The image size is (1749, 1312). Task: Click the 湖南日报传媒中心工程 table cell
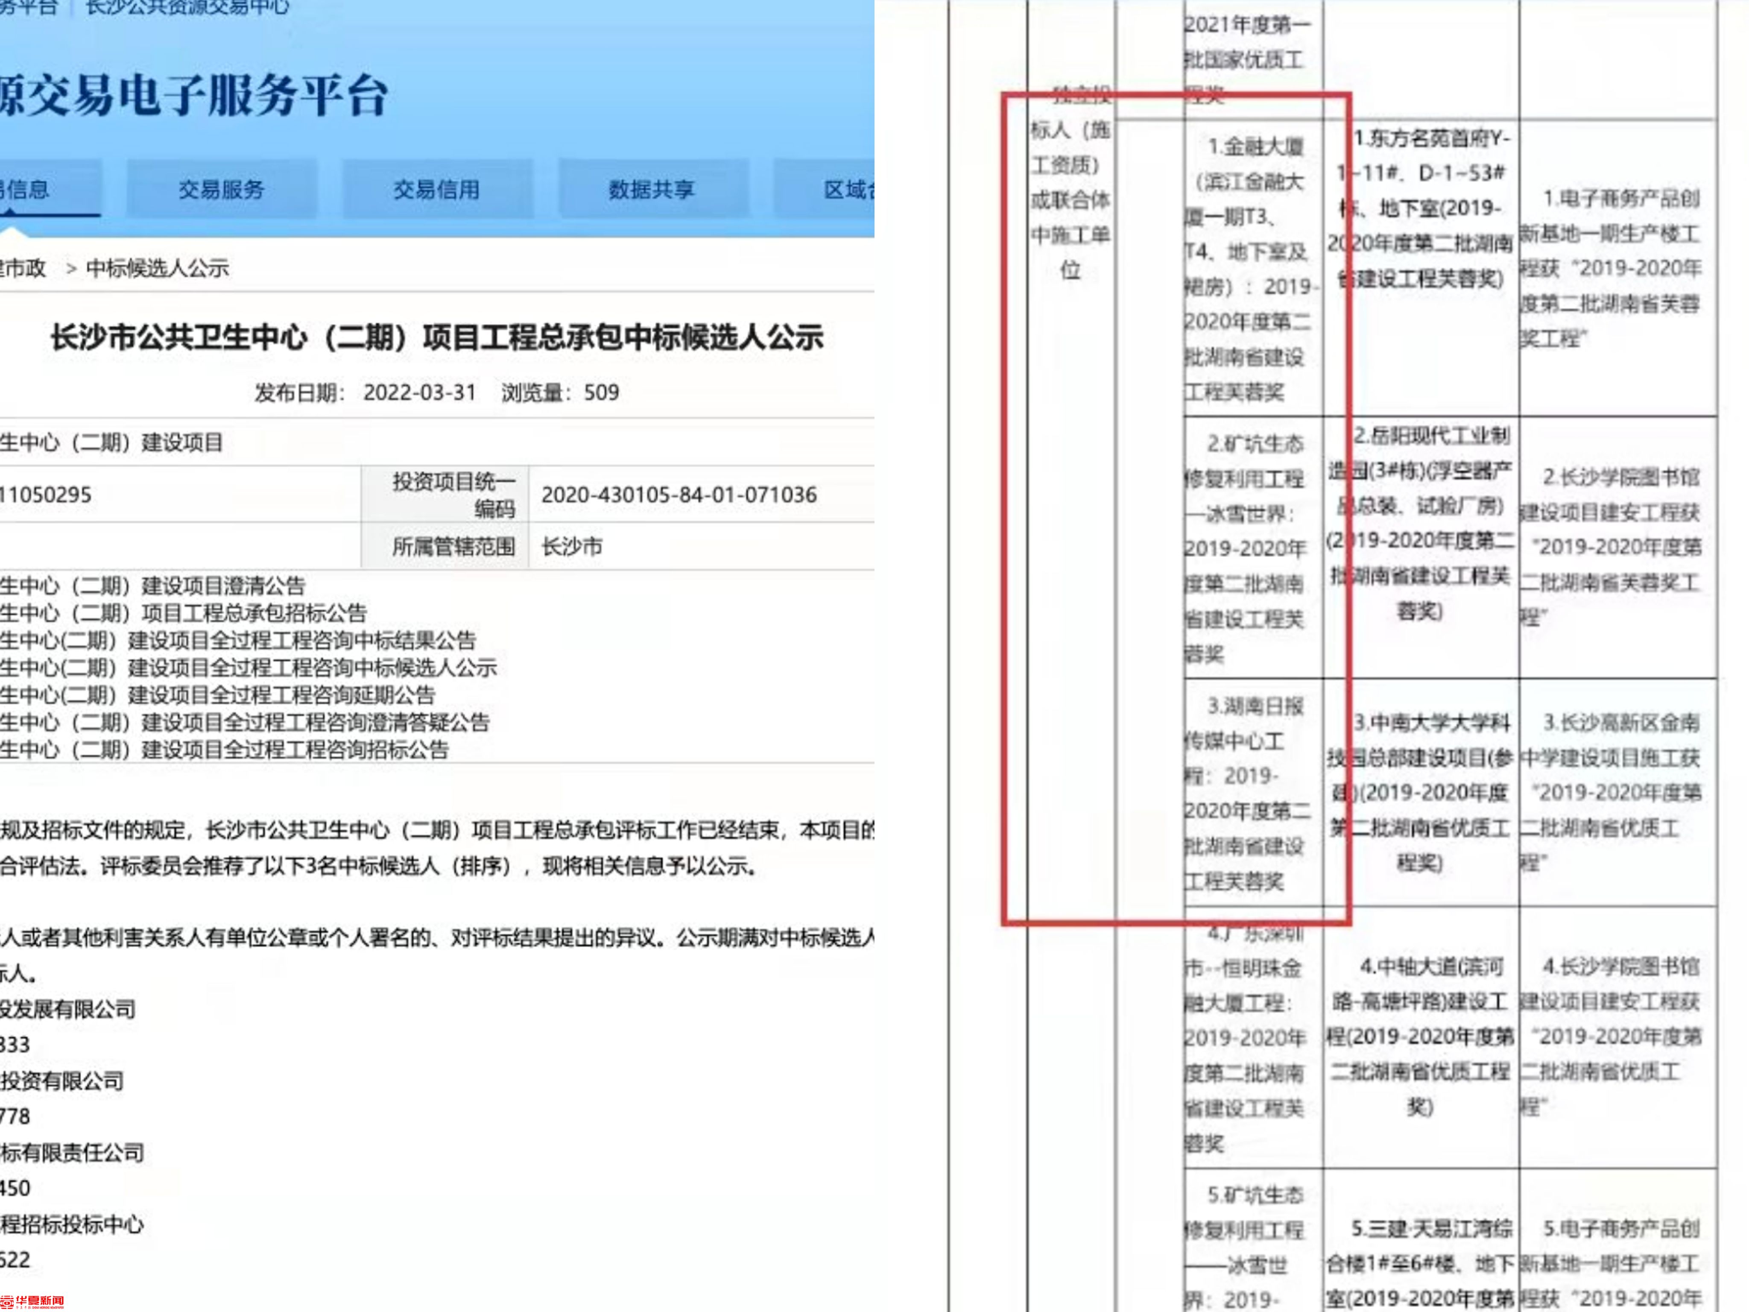point(1253,792)
